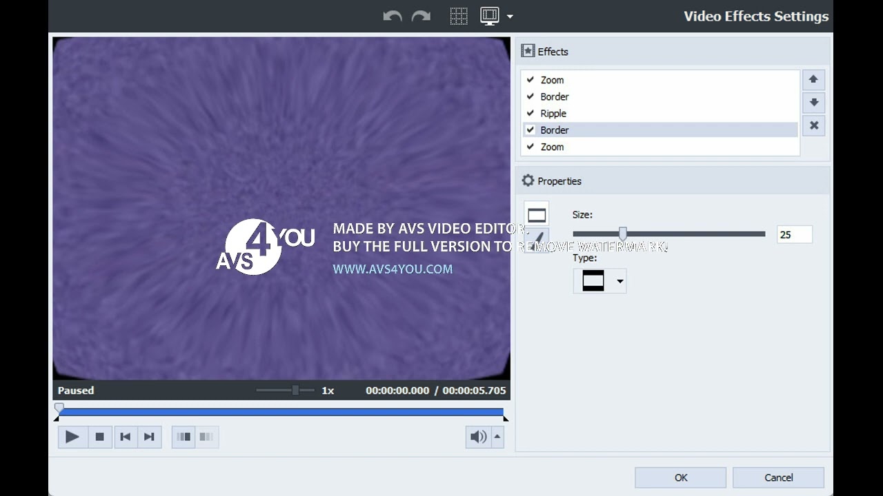
Task: Redo the last undone action
Action: (421, 16)
